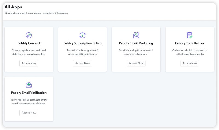Click the Form Builder document icon
Screen dimensions: 219x130
point(190,35)
